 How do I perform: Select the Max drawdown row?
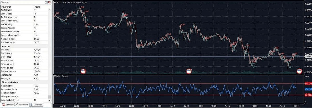point(24,71)
